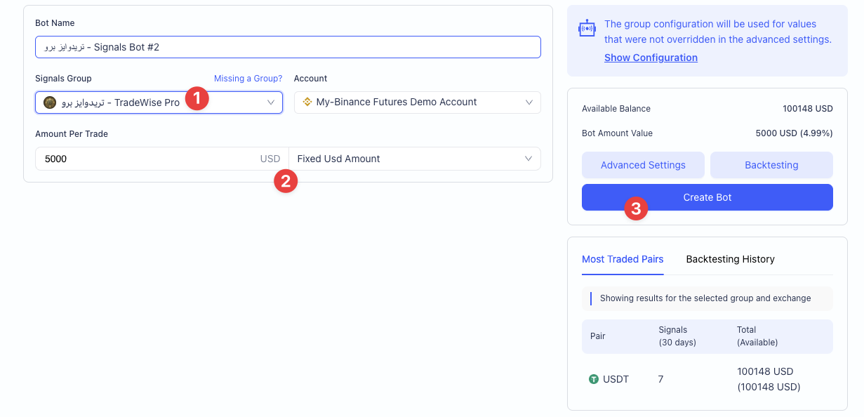This screenshot has height=417, width=864.
Task: Click the Missing a Group? link
Action: point(248,79)
